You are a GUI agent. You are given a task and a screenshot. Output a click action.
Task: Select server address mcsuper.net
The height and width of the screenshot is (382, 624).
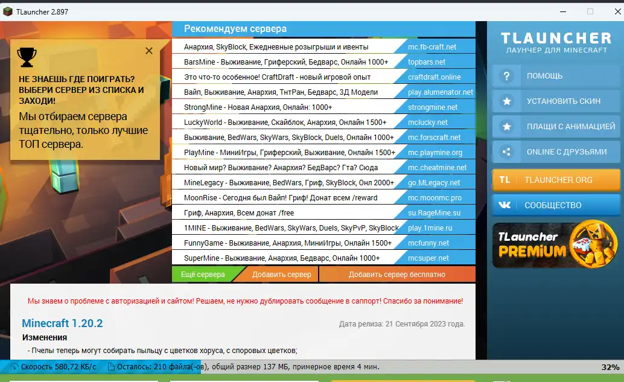[428, 258]
